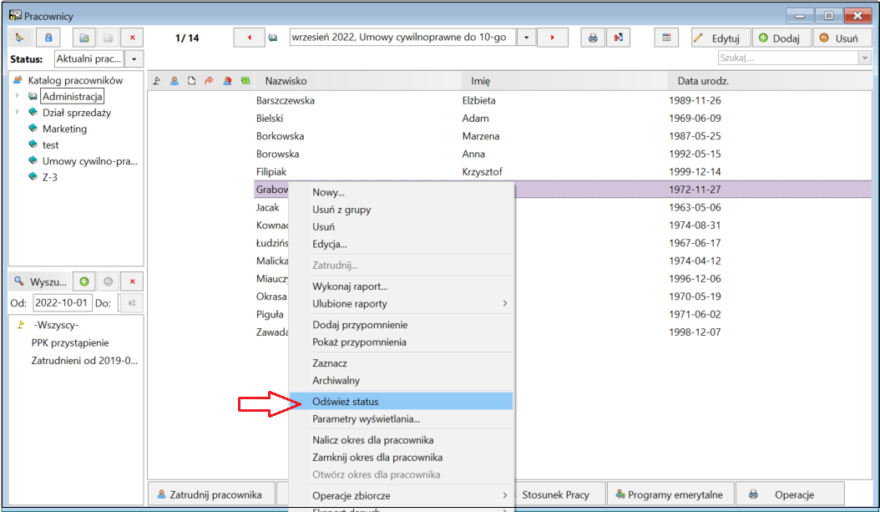Screen dimensions: 880x512
Task: Click red X button in search filter panel
Action: [x=133, y=281]
